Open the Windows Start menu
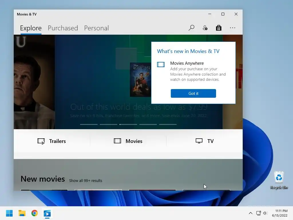The height and width of the screenshot is (220, 293). coord(9,213)
